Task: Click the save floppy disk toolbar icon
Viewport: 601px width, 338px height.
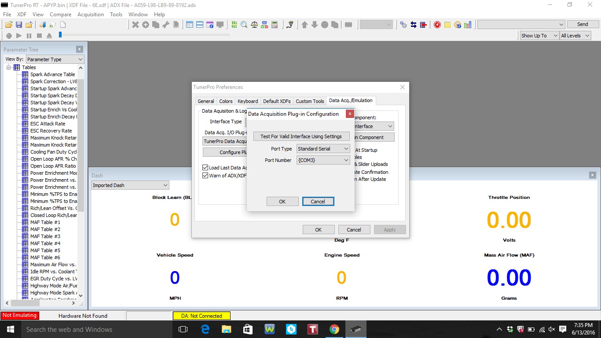Action: click(x=19, y=25)
